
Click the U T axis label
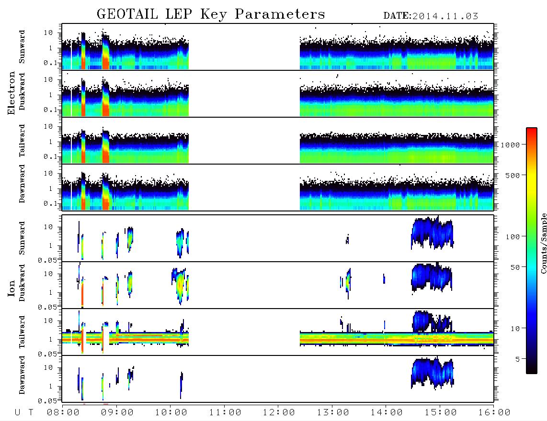pyautogui.click(x=24, y=413)
